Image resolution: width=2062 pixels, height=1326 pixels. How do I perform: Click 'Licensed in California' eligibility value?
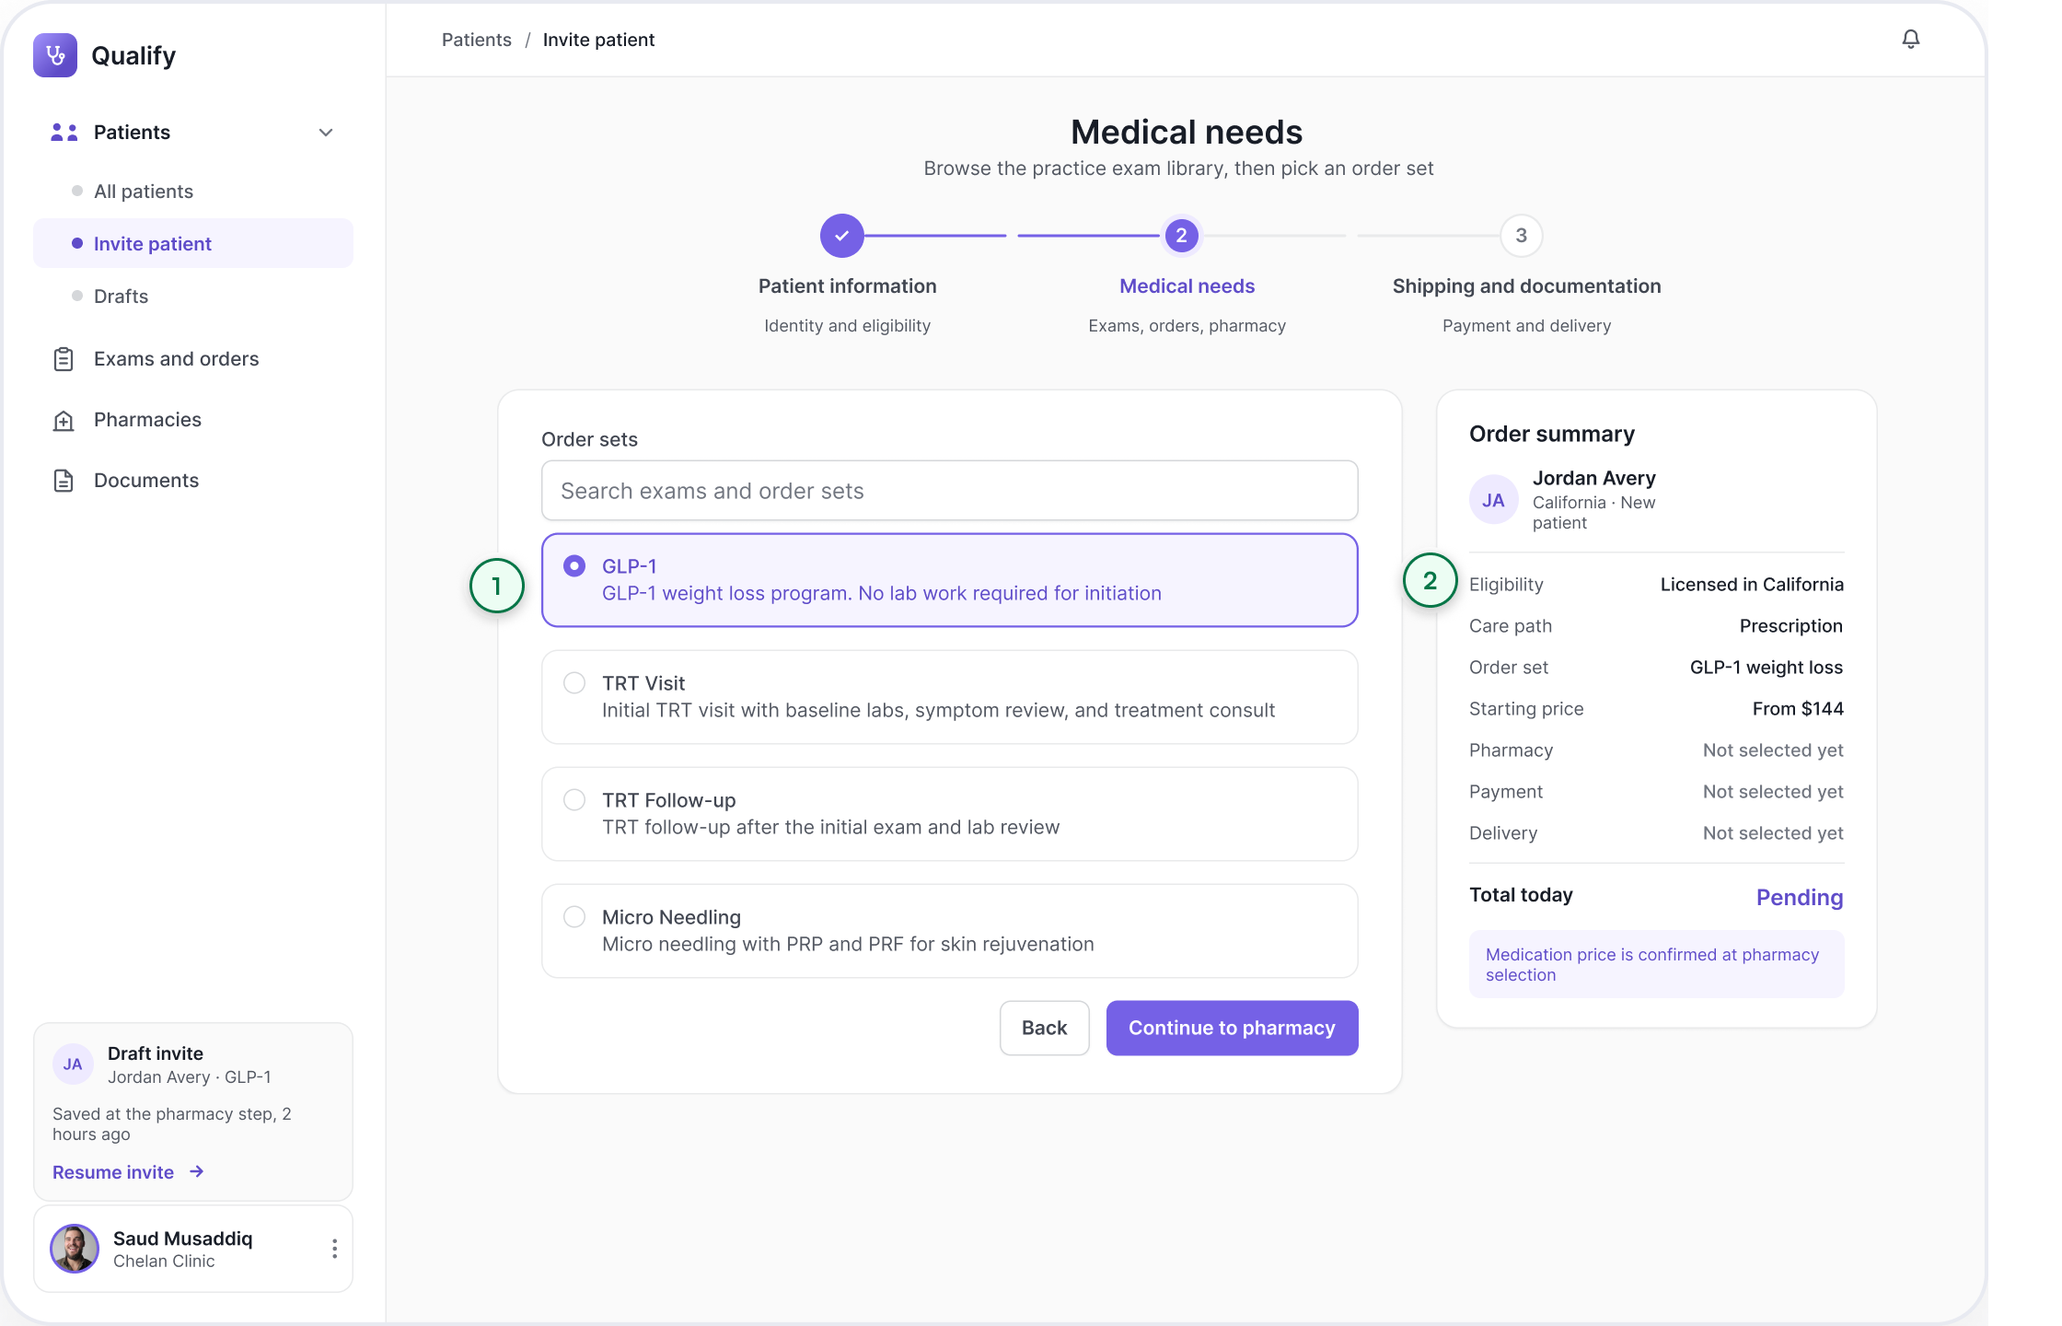(x=1752, y=585)
